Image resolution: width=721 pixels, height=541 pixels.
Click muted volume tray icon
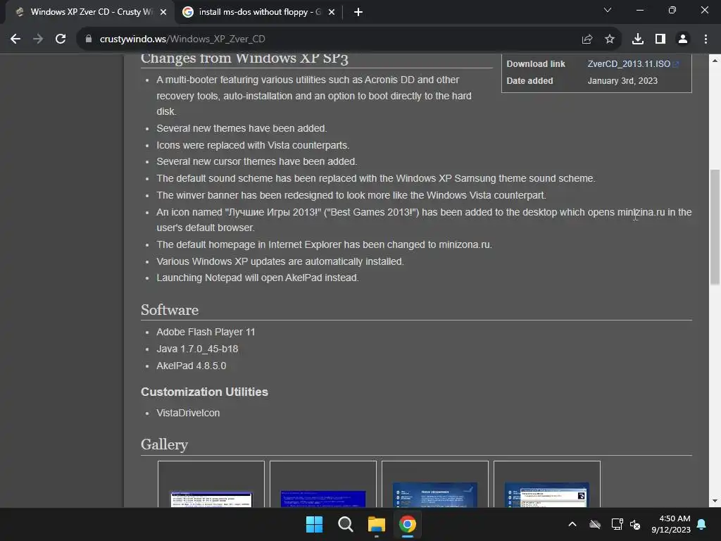tap(635, 524)
